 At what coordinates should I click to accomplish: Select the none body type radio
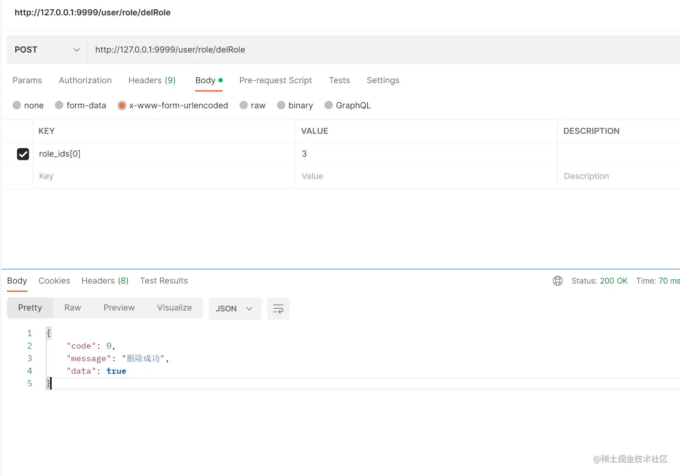point(17,105)
